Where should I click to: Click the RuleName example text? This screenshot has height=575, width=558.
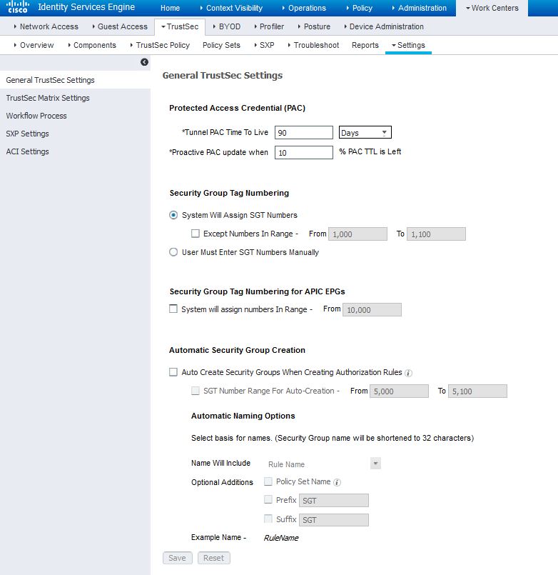tap(281, 538)
